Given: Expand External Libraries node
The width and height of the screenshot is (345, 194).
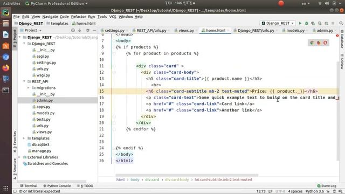Looking at the screenshot, I should [x=19, y=157].
